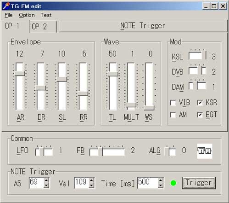Switch to the OP 1 tab
Viewport: 229px width, 203px height.
[16, 26]
